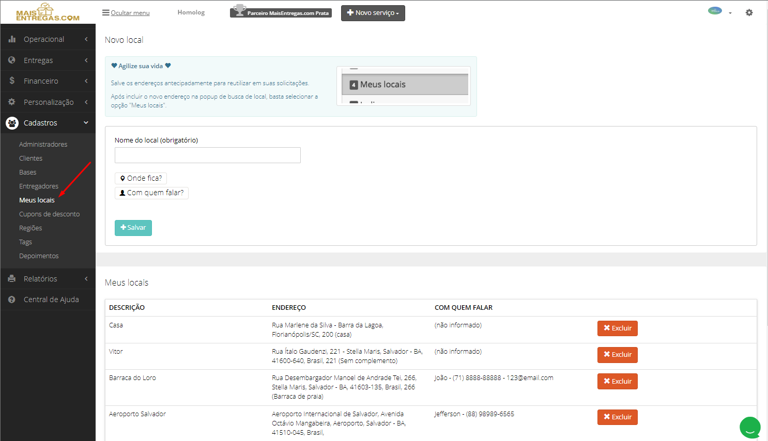768x441 pixels.
Task: Open Clientes in the sidebar
Action: click(31, 159)
